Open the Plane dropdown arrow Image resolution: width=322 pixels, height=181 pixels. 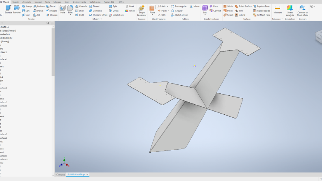click(x=152, y=15)
